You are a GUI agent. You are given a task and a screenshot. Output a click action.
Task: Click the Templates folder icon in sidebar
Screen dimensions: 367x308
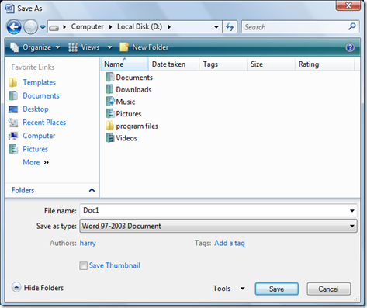(x=13, y=82)
